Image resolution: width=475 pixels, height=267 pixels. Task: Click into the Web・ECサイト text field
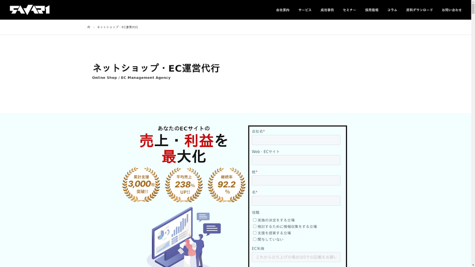[296, 160]
